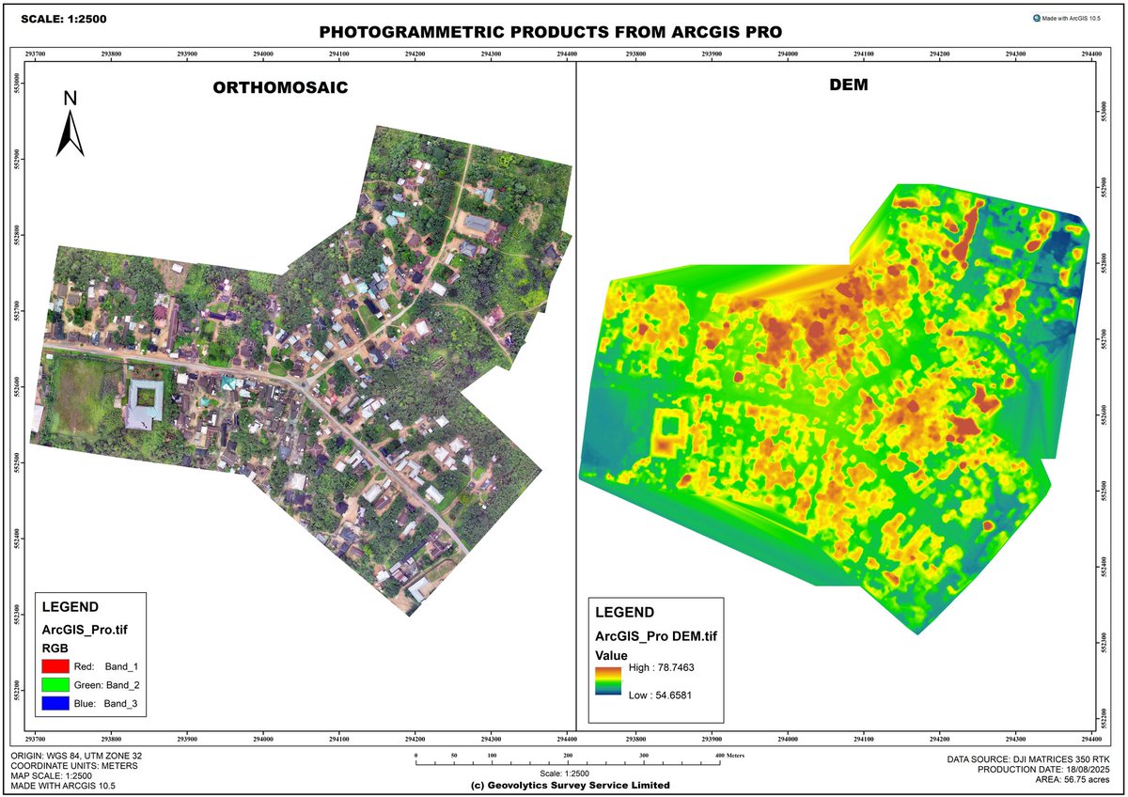Click '(c) Geovolytics Survey Service Limited' credit

(571, 785)
